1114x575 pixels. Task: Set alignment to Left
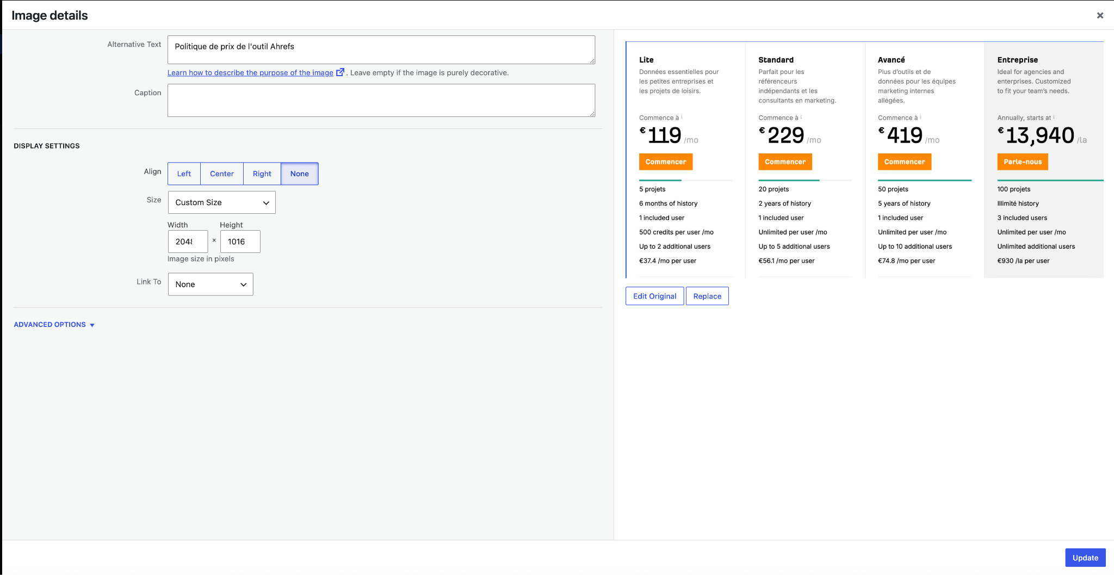(x=184, y=174)
